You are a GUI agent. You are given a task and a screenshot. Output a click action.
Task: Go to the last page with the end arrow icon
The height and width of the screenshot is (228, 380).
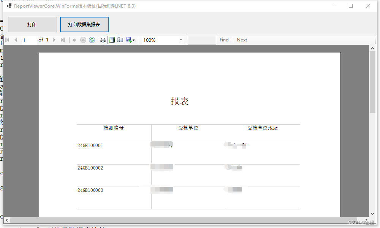coord(63,40)
